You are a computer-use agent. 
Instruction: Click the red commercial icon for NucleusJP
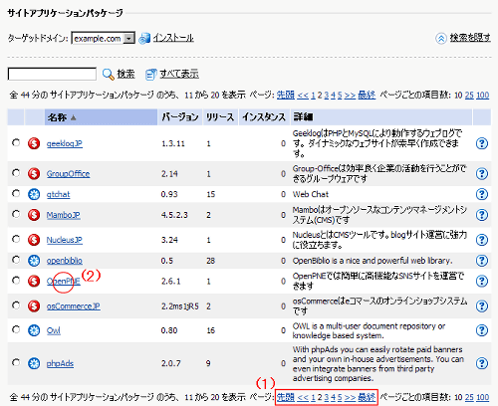(x=34, y=240)
